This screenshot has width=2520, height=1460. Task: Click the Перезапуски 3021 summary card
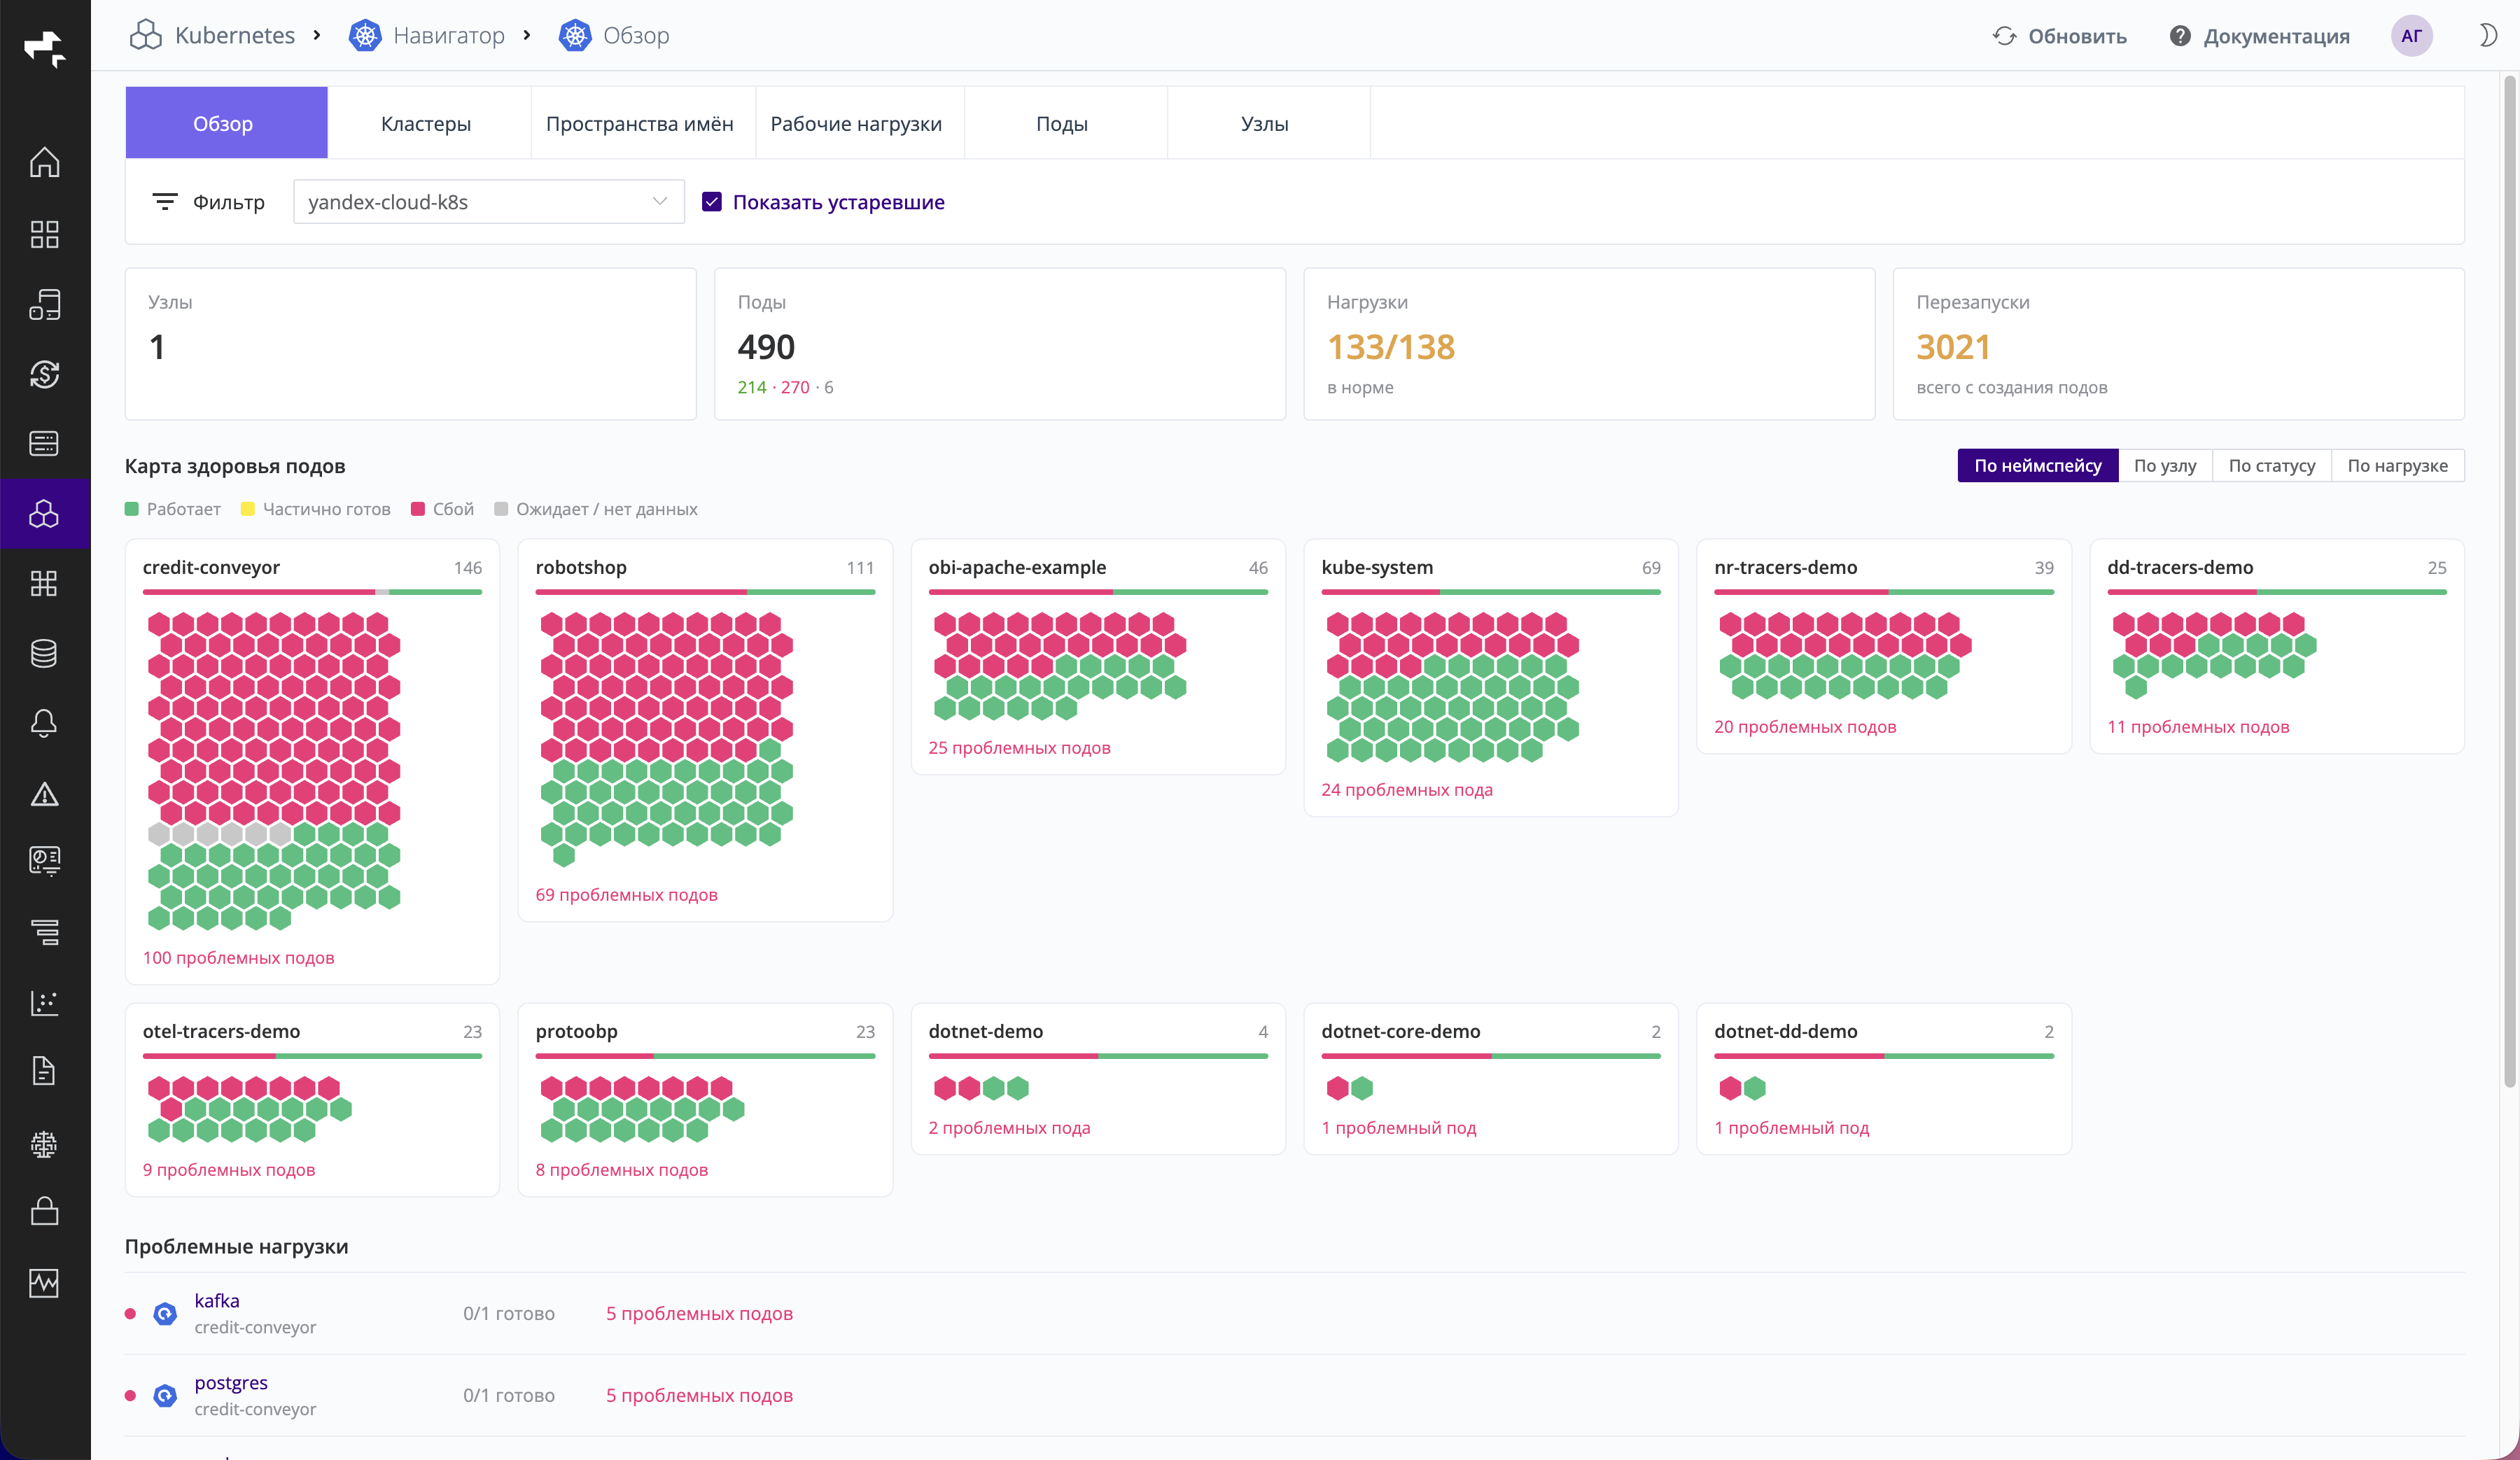(2178, 343)
